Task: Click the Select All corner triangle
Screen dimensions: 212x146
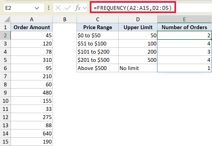Action: (x=7, y=19)
